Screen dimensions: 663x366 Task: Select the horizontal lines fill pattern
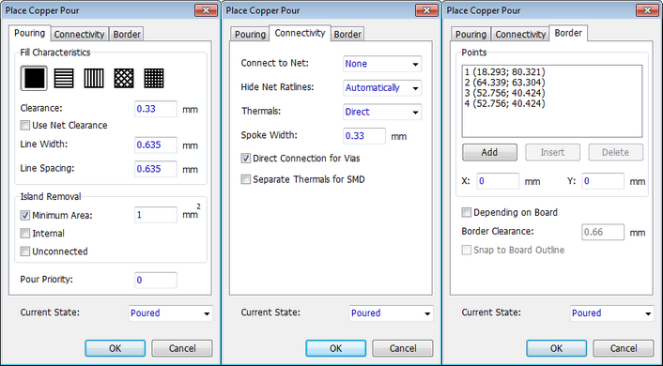(x=64, y=78)
